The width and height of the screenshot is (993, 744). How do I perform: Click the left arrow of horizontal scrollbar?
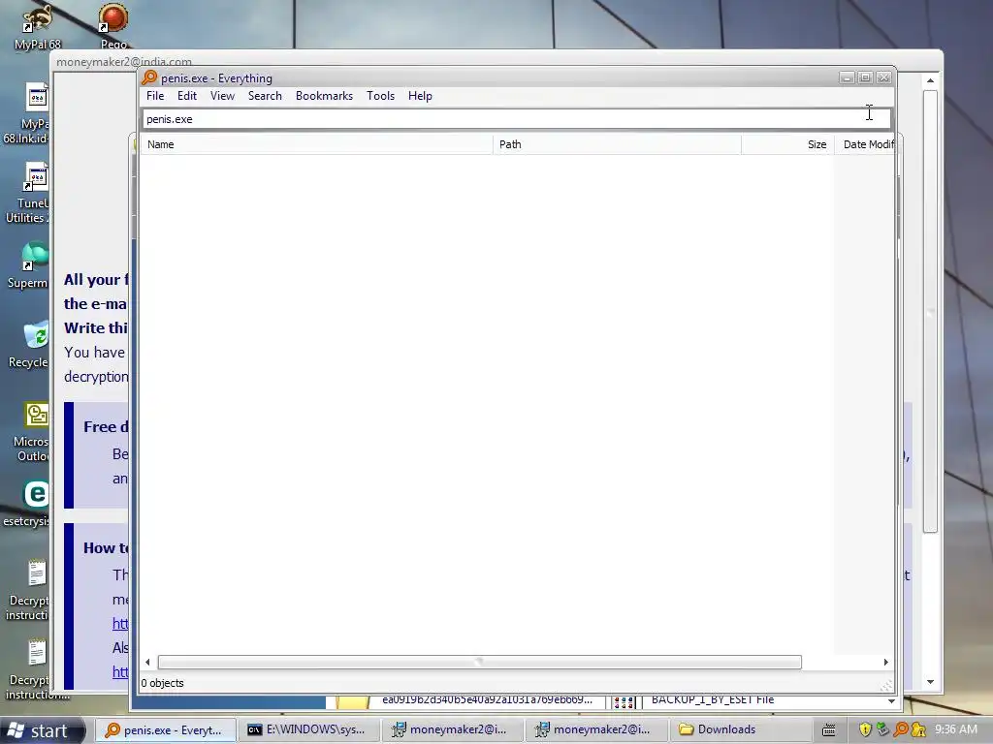pyautogui.click(x=147, y=663)
